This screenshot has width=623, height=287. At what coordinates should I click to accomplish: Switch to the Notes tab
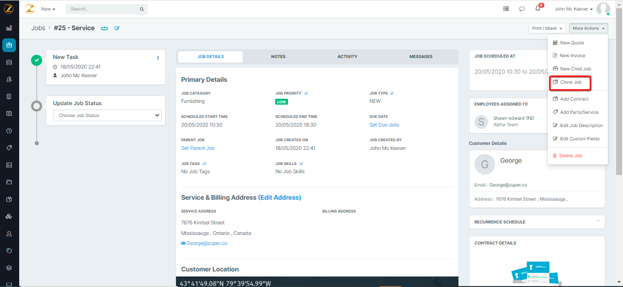tap(278, 57)
